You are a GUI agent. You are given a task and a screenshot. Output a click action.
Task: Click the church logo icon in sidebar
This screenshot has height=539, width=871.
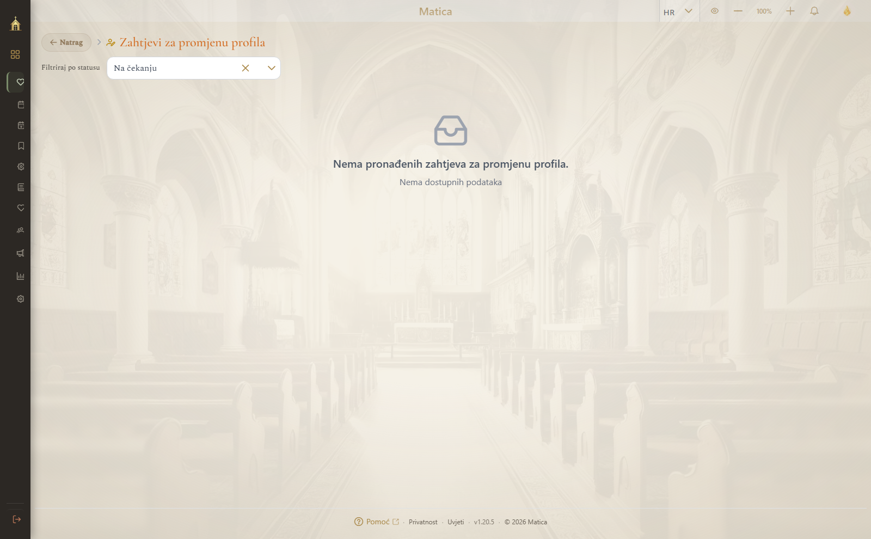pyautogui.click(x=15, y=23)
